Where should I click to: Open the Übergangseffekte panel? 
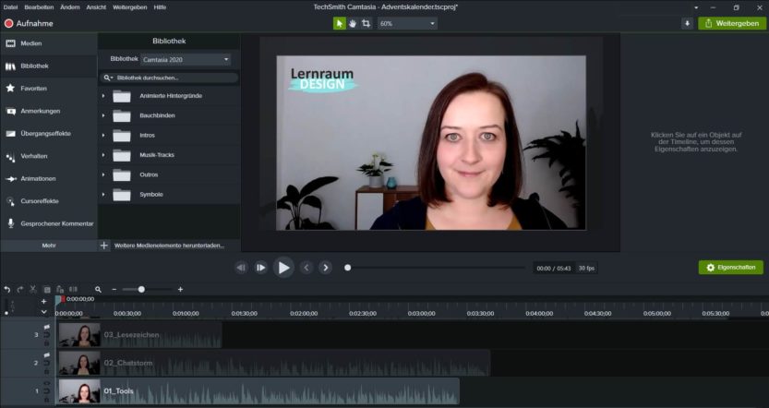(49, 133)
